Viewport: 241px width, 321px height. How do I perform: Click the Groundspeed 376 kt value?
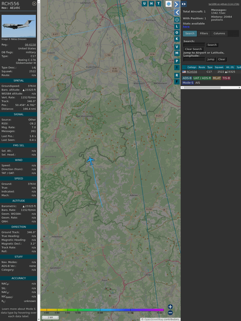(x=32, y=86)
